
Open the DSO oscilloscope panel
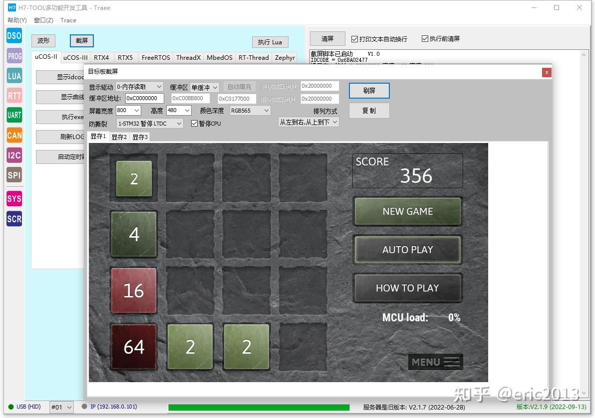tap(13, 35)
